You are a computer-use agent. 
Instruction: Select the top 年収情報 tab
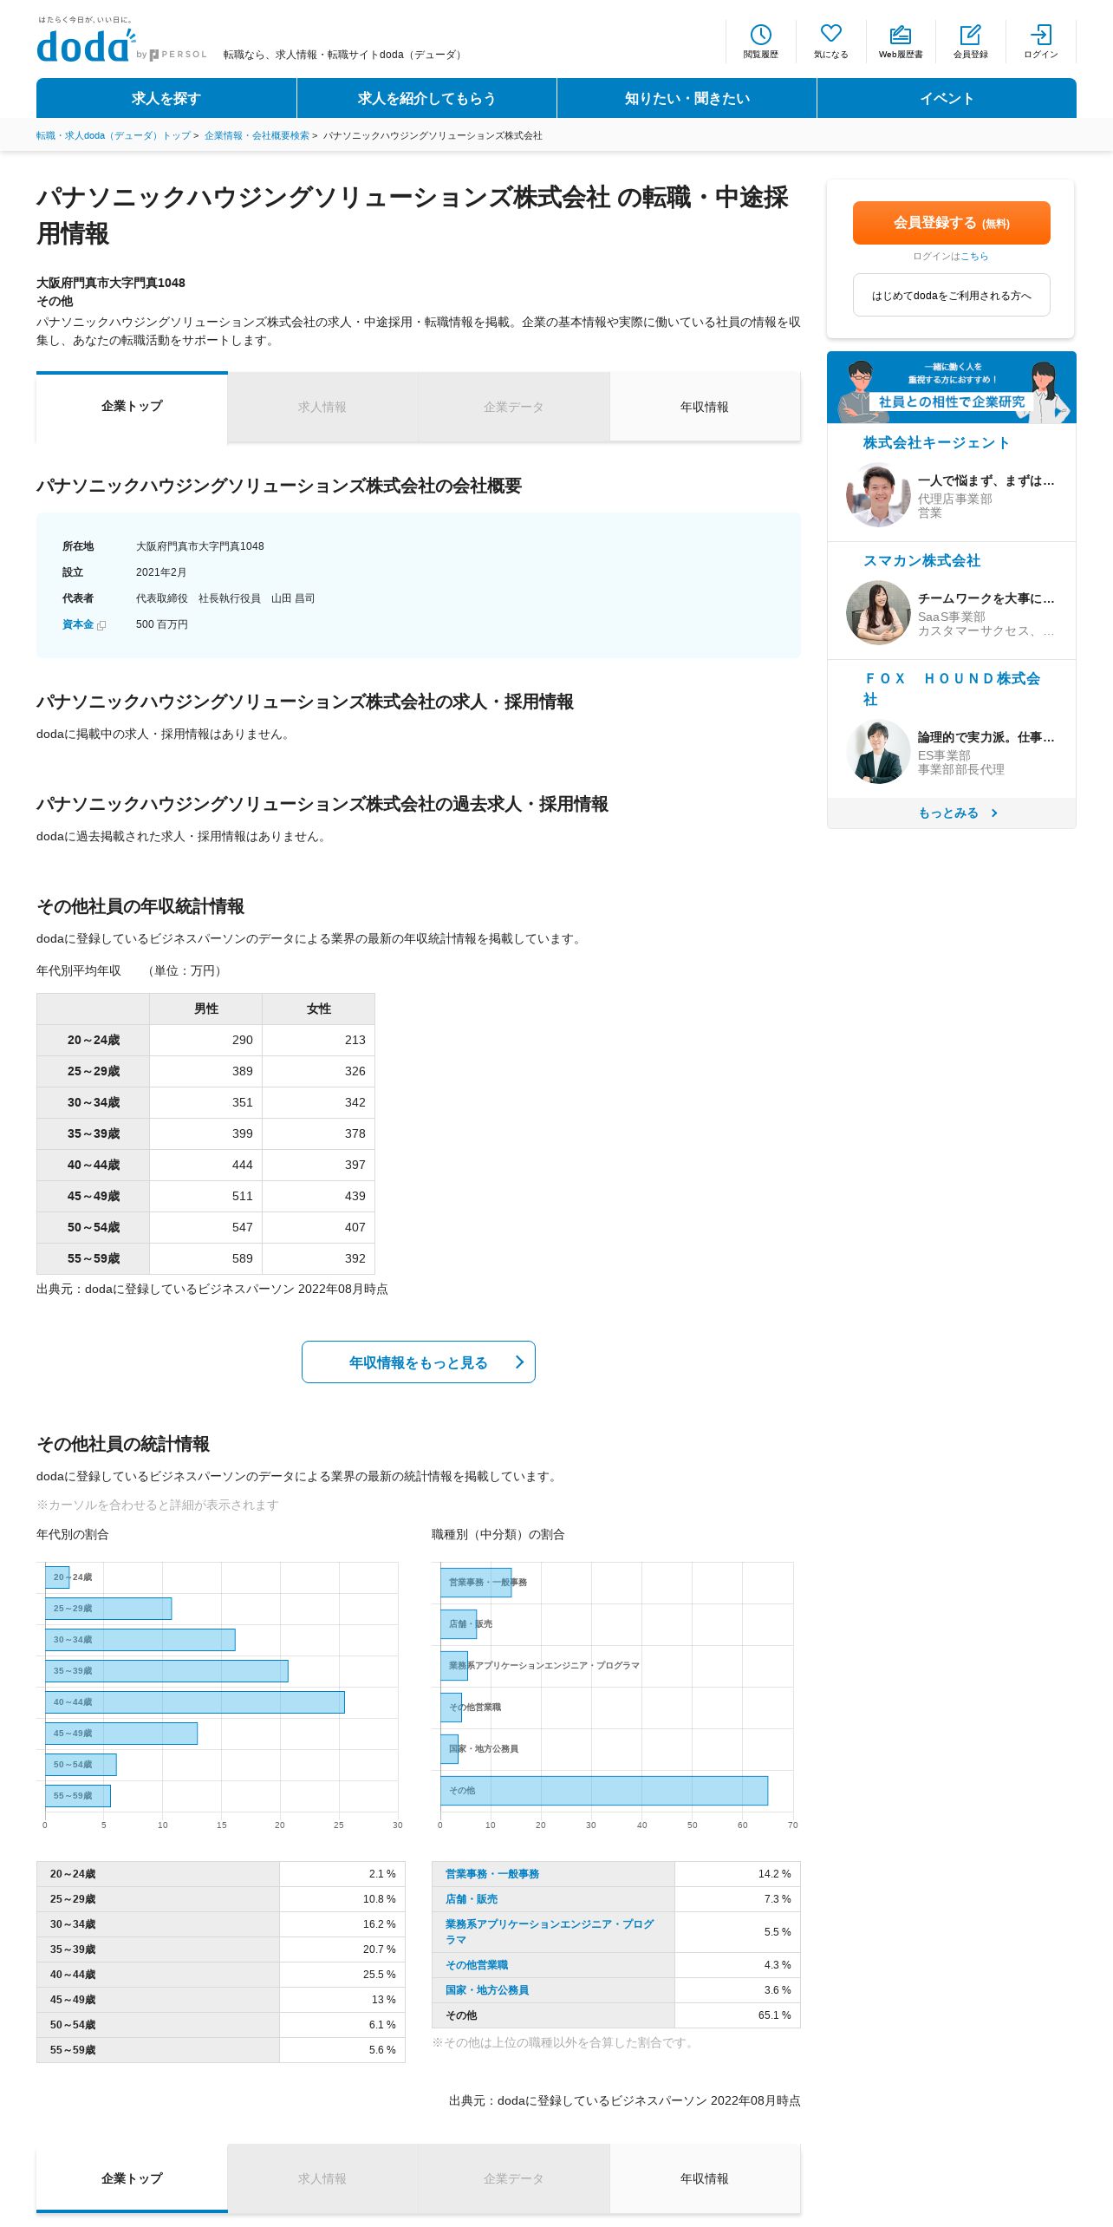click(x=705, y=407)
